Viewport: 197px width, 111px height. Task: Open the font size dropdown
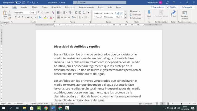click(x=36, y=13)
